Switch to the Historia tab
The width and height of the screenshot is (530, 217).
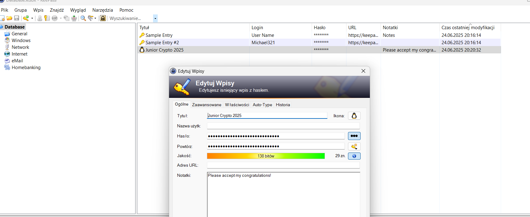click(283, 105)
